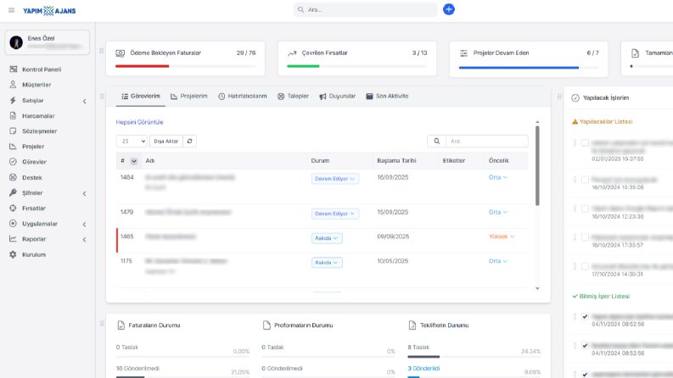This screenshot has height=378, width=673.
Task: Click Hepsini Görüntüle link
Action: (x=139, y=122)
